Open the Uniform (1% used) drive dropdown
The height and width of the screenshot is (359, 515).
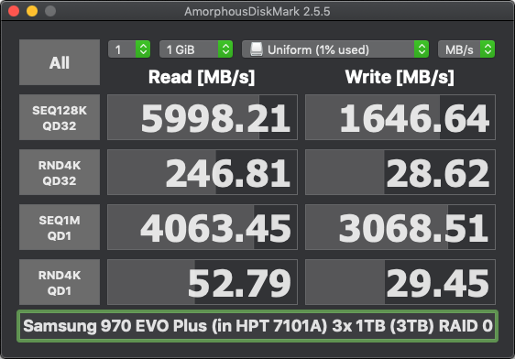click(x=335, y=49)
